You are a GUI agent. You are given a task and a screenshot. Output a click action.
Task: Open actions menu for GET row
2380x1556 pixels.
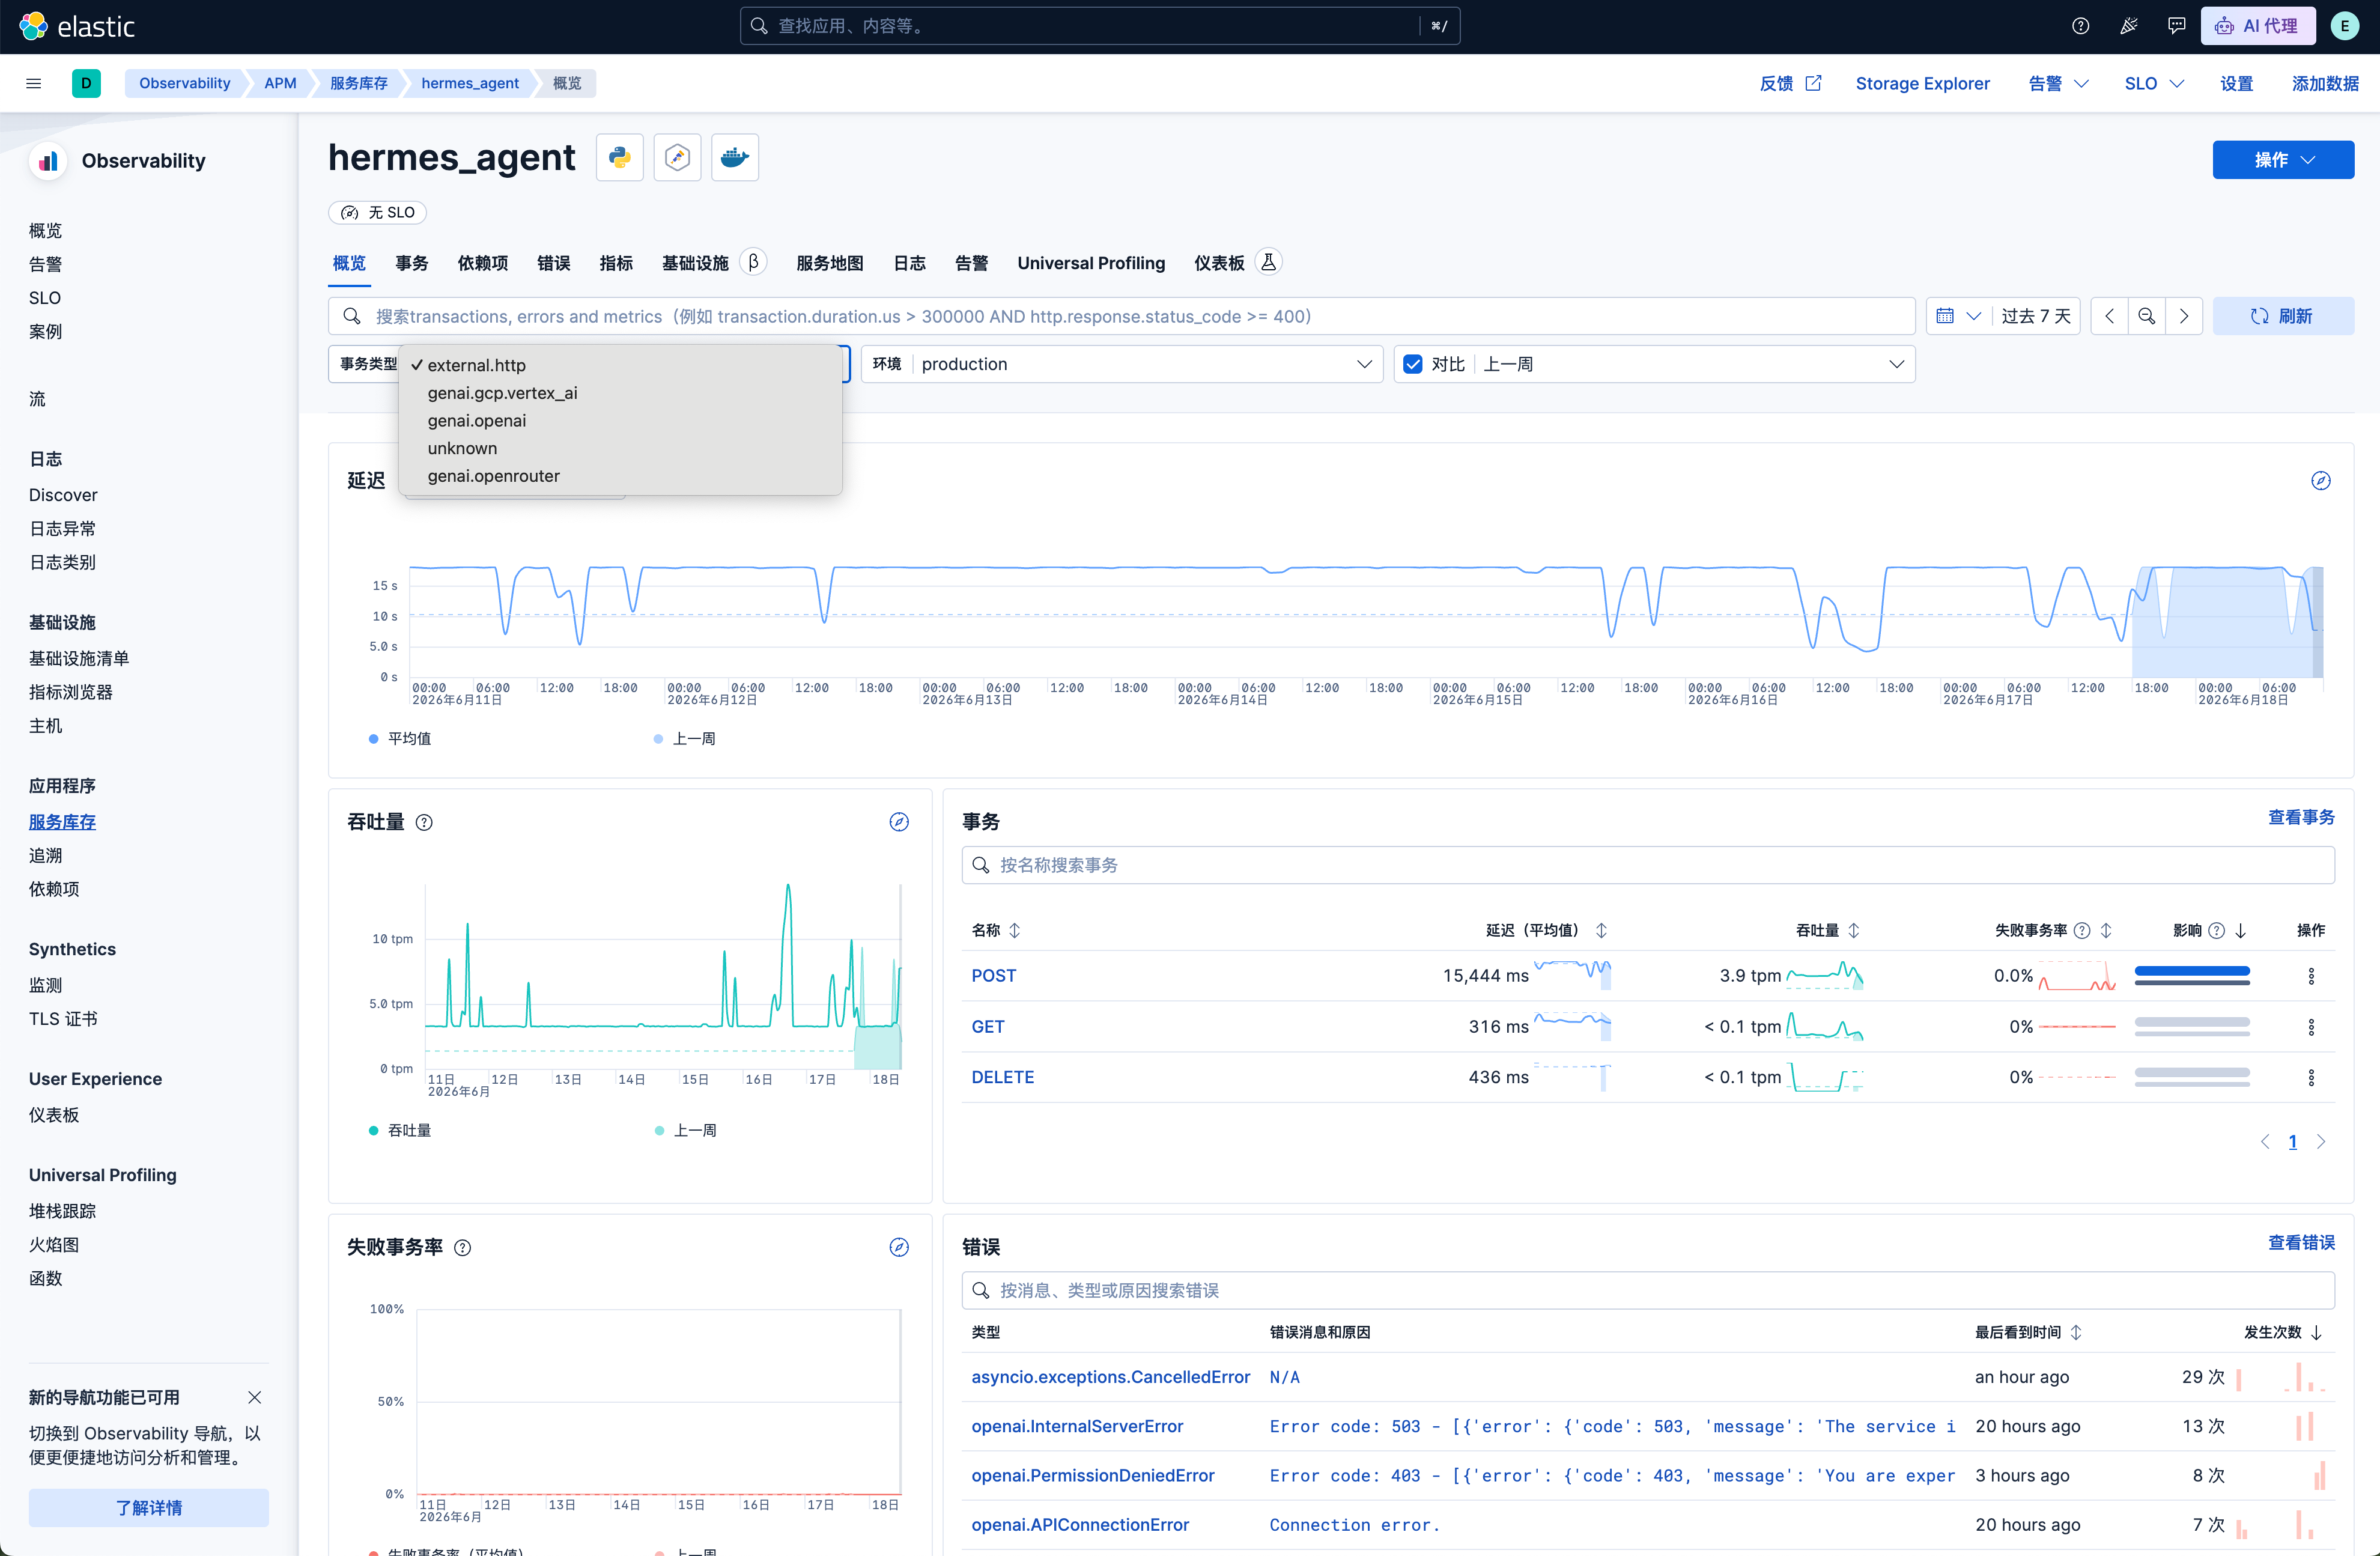tap(2311, 1027)
